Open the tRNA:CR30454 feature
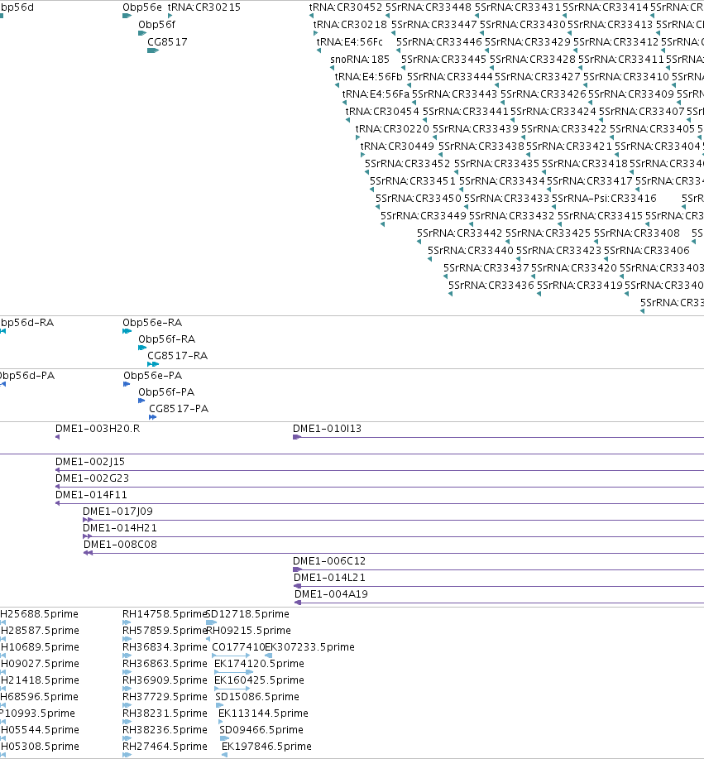Image resolution: width=704 pixels, height=759 pixels. (x=382, y=112)
